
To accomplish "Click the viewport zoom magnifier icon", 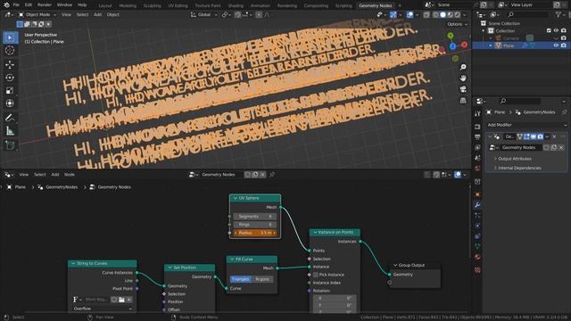I will point(463,68).
